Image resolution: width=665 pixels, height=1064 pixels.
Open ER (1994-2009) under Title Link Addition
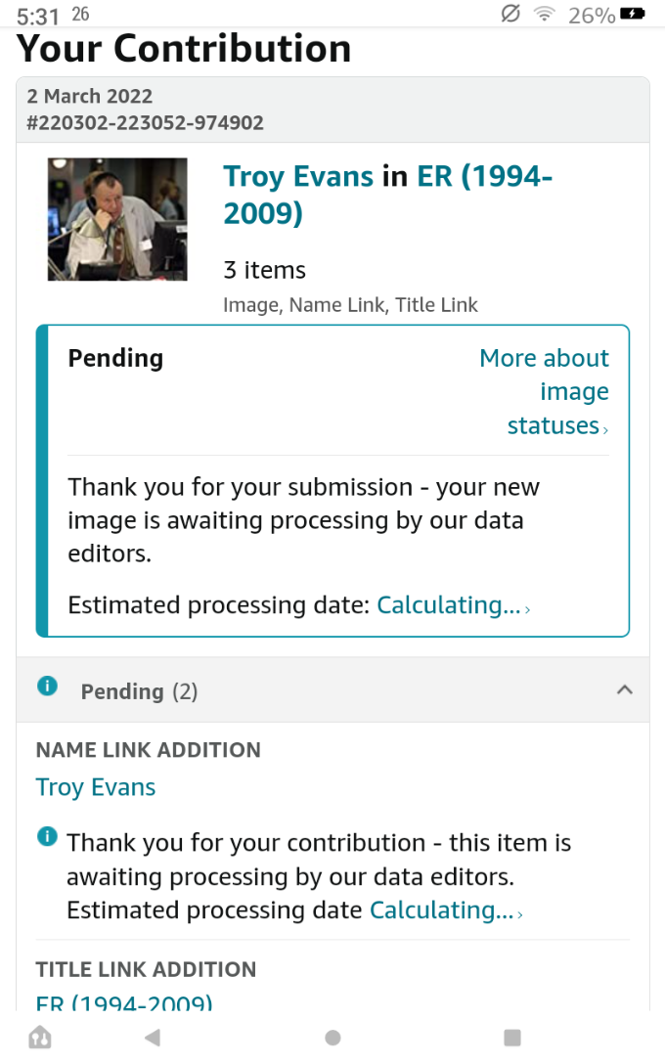tap(124, 1003)
